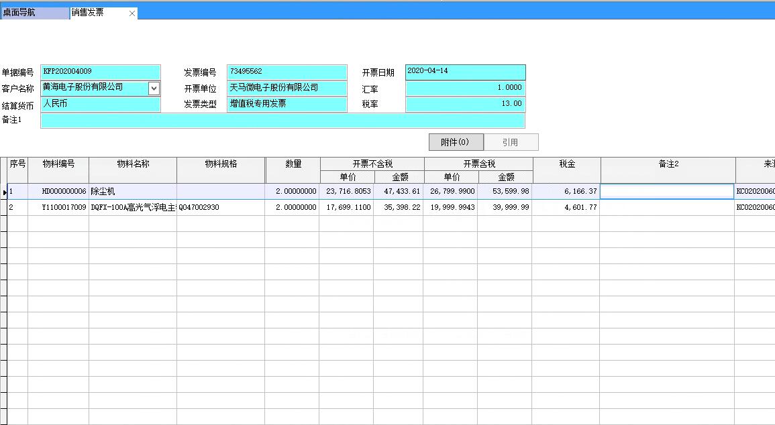This screenshot has width=775, height=425.
Task: Click the 发票编号 input field
Action: coord(287,72)
